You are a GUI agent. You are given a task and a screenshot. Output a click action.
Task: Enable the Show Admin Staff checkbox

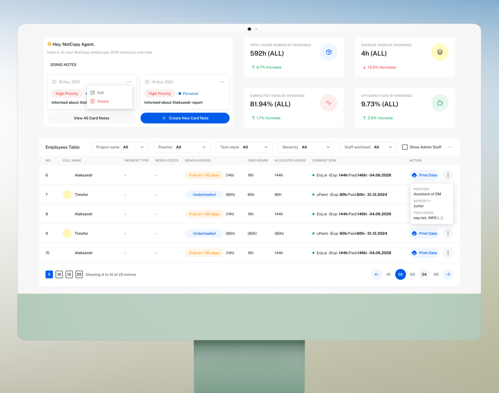coord(405,147)
